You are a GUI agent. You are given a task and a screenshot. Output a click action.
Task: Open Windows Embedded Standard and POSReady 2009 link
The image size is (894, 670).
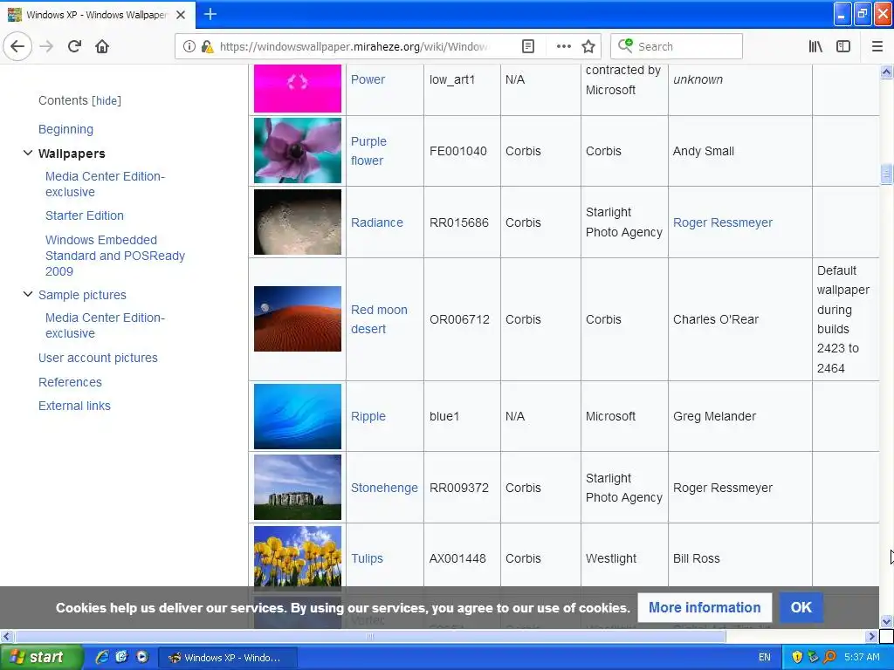point(115,256)
